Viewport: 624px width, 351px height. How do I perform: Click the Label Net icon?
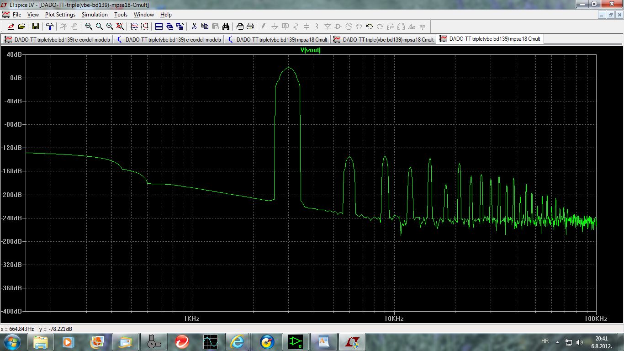[286, 27]
